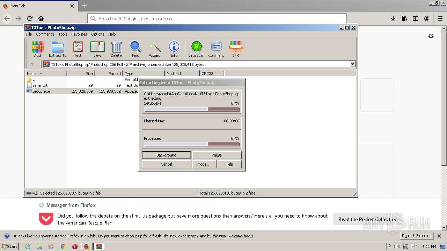447x251 pixels.
Task: Click Help in the extraction dialog
Action: 229,164
